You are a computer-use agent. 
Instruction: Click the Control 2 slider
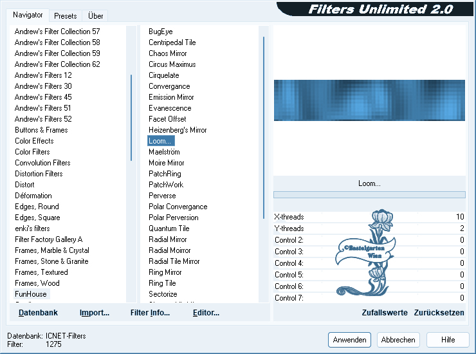369,240
